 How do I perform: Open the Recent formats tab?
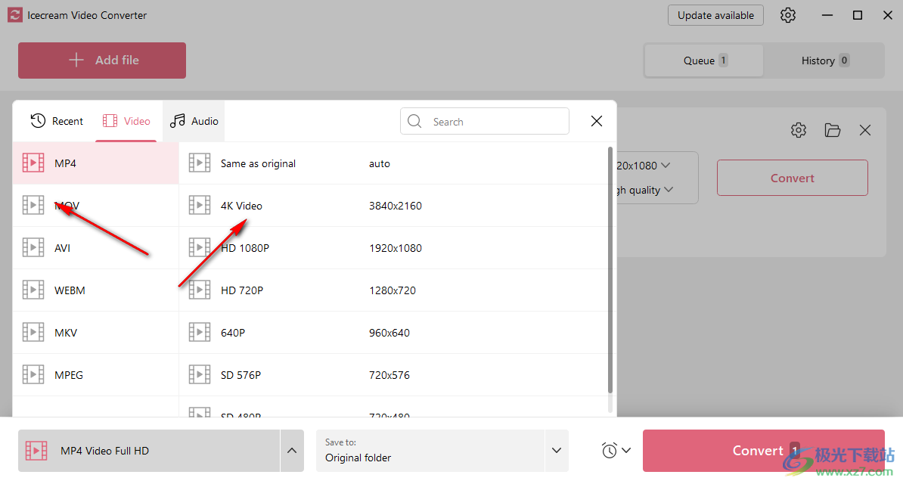[57, 121]
